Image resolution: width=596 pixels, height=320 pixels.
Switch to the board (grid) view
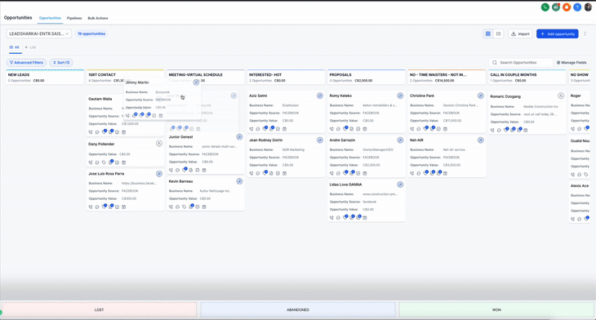pos(488,33)
